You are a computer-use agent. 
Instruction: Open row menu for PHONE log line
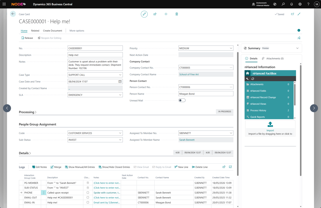click(x=44, y=193)
